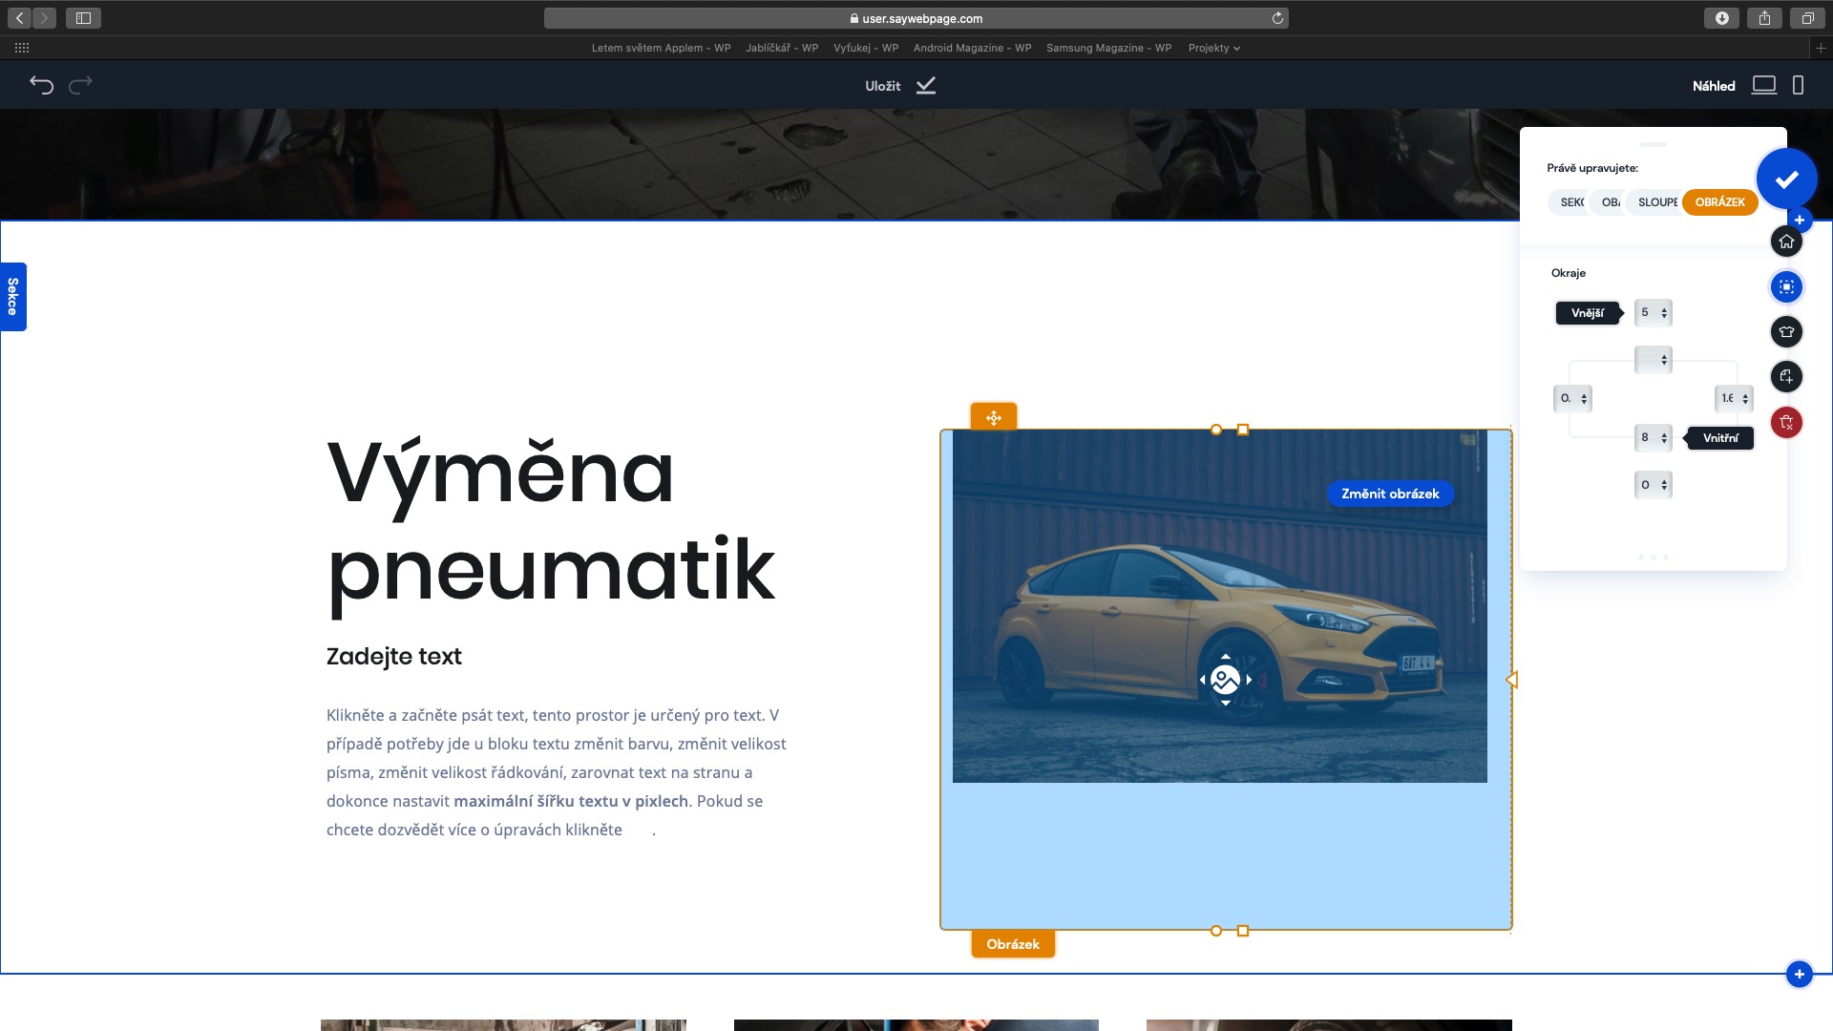Select the margins/spacing icon in side toolbar
The image size is (1833, 1031).
pyautogui.click(x=1786, y=286)
